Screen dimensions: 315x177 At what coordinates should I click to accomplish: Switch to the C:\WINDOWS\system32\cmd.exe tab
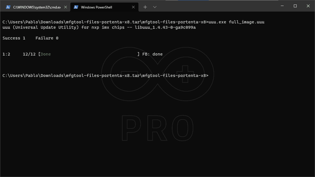[x=35, y=7]
